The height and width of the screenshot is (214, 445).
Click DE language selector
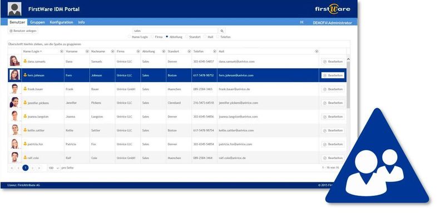(301, 22)
